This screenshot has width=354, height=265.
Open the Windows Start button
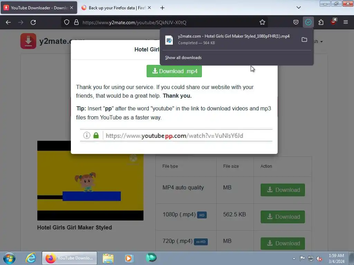click(9, 258)
